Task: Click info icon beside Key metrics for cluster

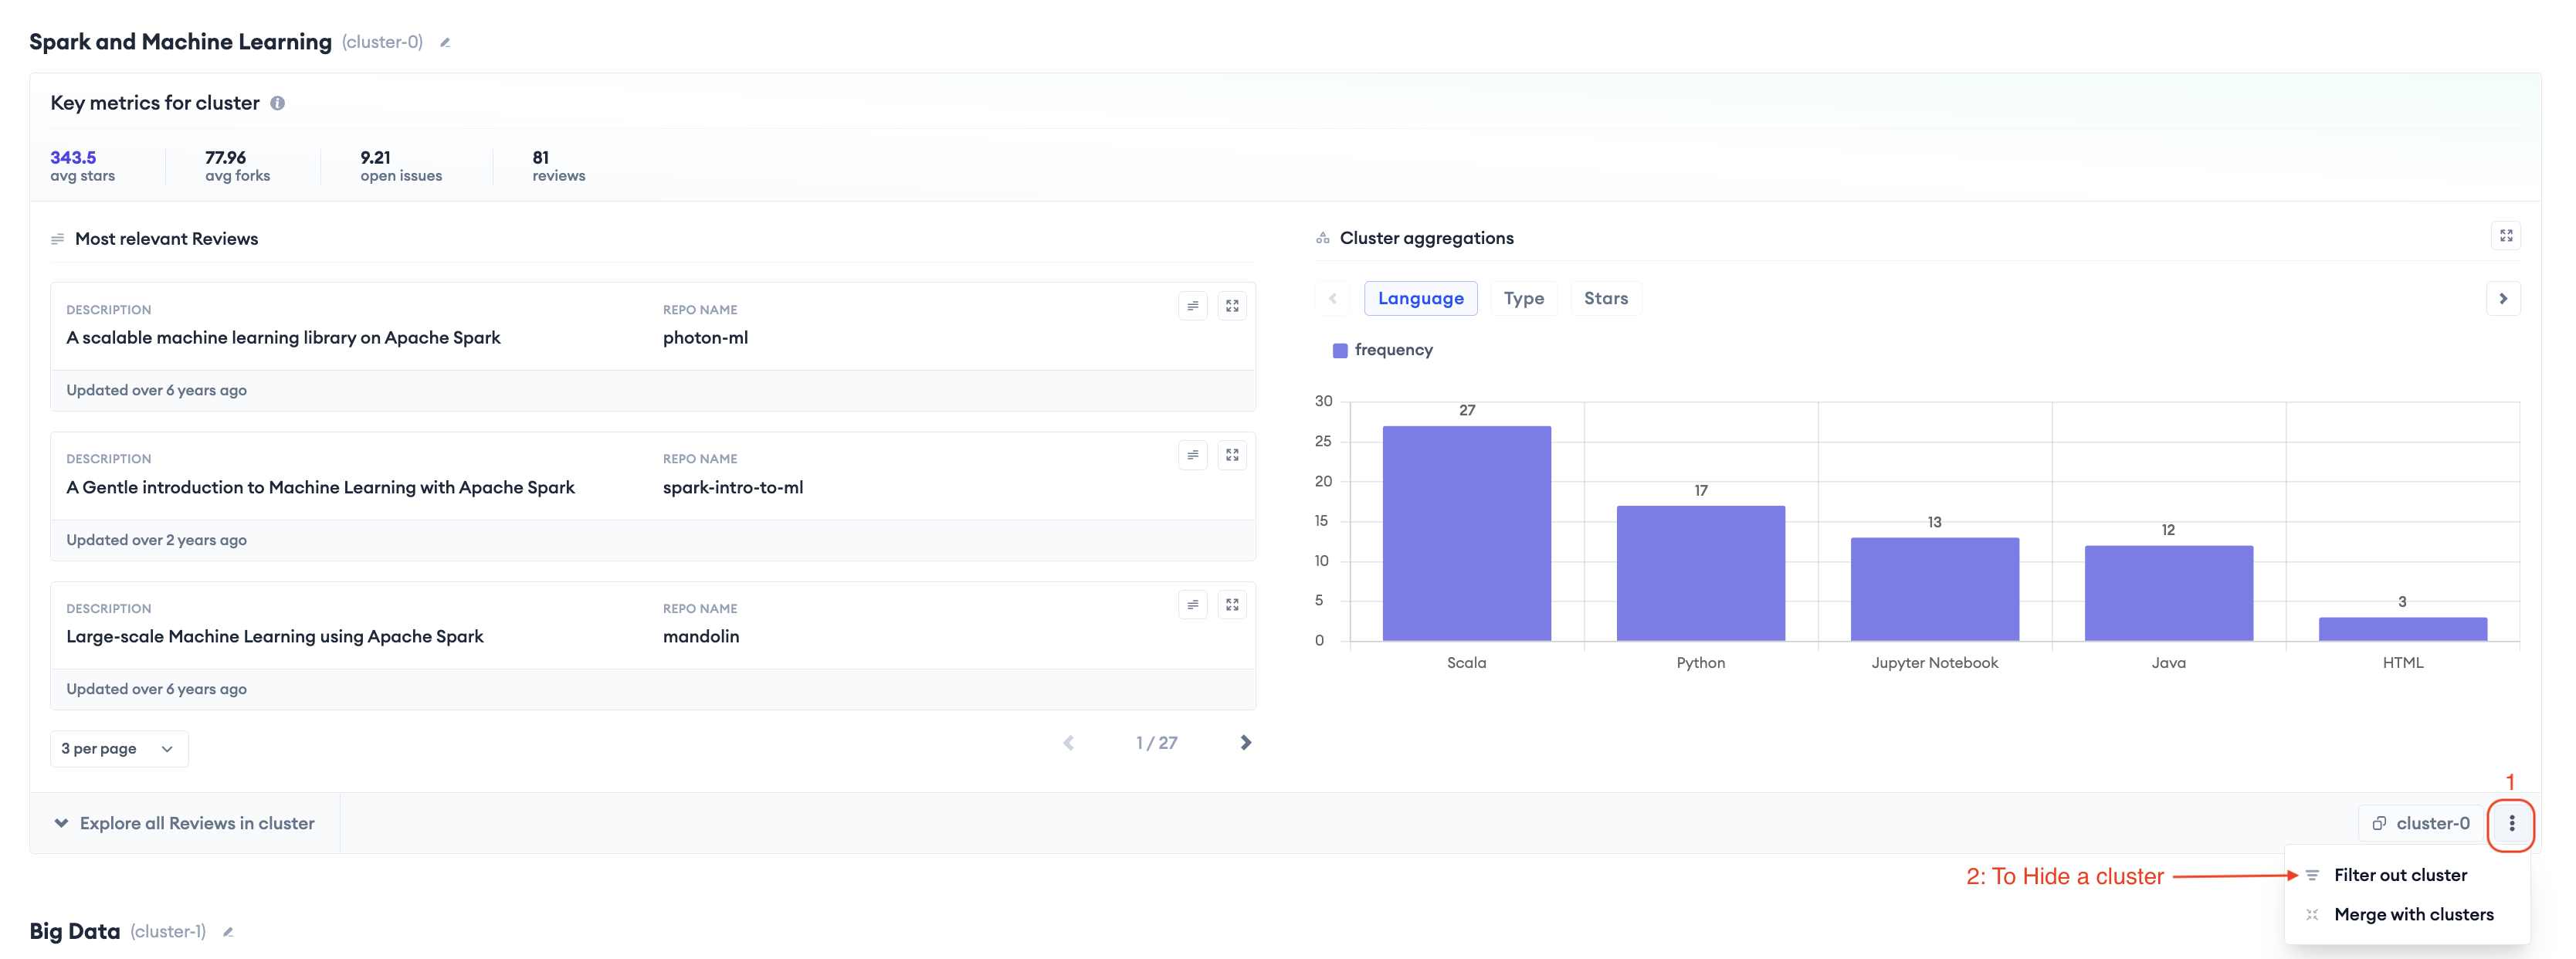Action: (278, 103)
